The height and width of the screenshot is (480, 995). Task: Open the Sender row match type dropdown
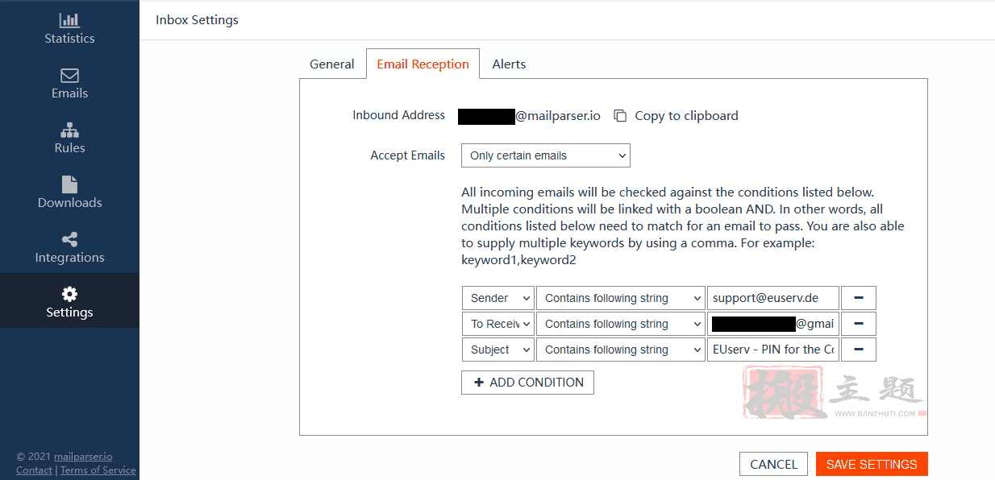point(621,298)
